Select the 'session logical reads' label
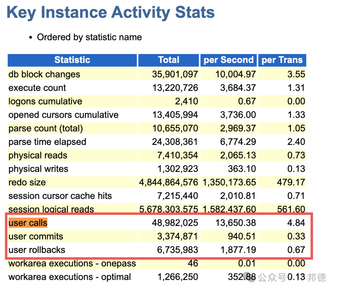 click(51, 209)
